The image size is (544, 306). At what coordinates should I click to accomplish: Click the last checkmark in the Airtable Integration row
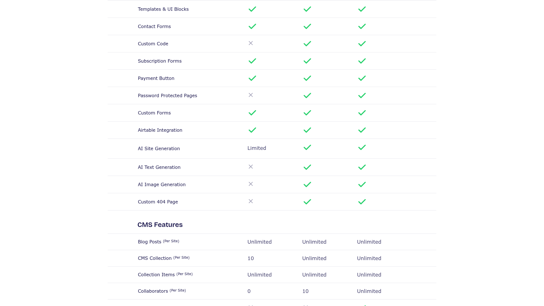(362, 130)
